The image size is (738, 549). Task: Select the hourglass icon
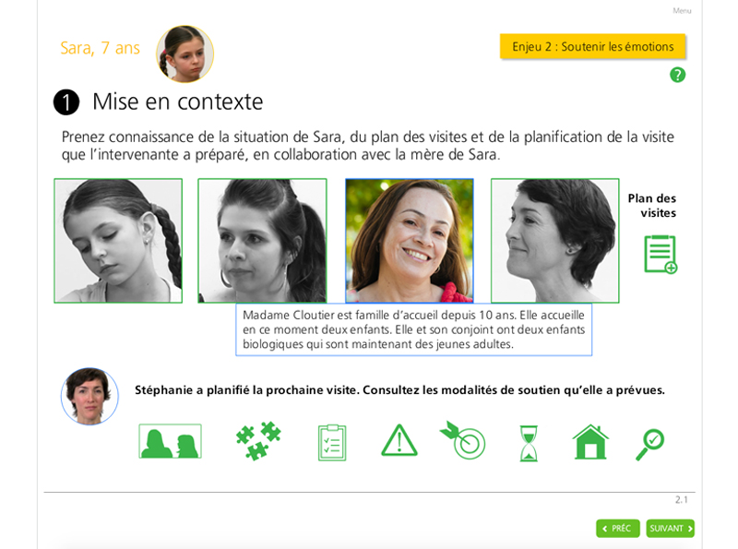pos(529,443)
